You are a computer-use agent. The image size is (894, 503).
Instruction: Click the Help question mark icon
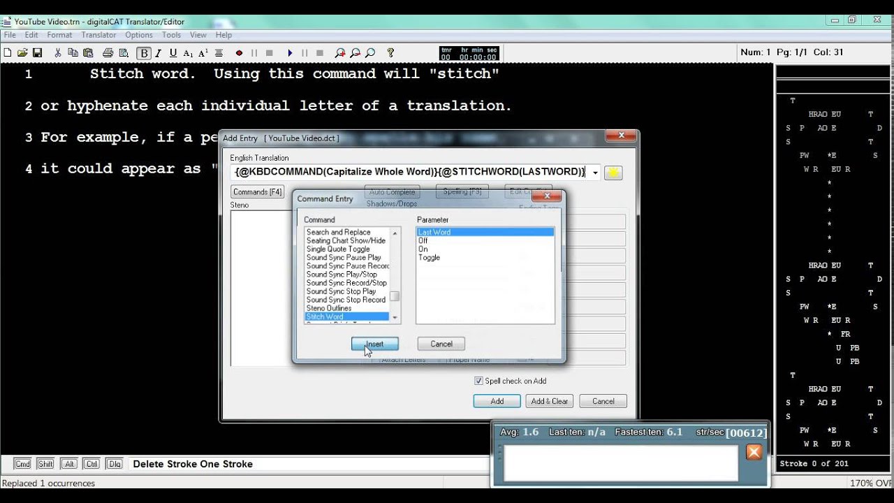pos(390,53)
